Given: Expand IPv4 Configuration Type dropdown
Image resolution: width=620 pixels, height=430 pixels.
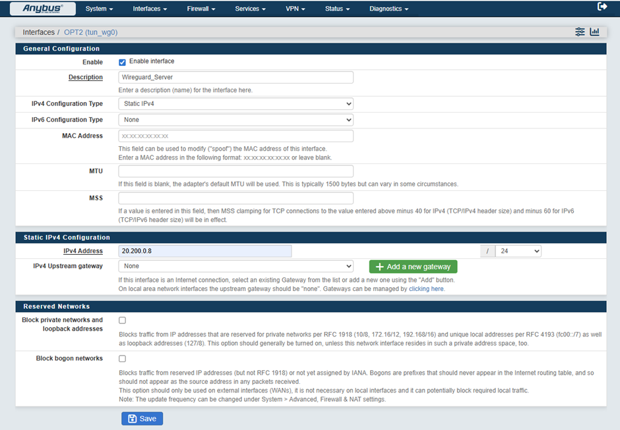Looking at the screenshot, I should point(235,104).
